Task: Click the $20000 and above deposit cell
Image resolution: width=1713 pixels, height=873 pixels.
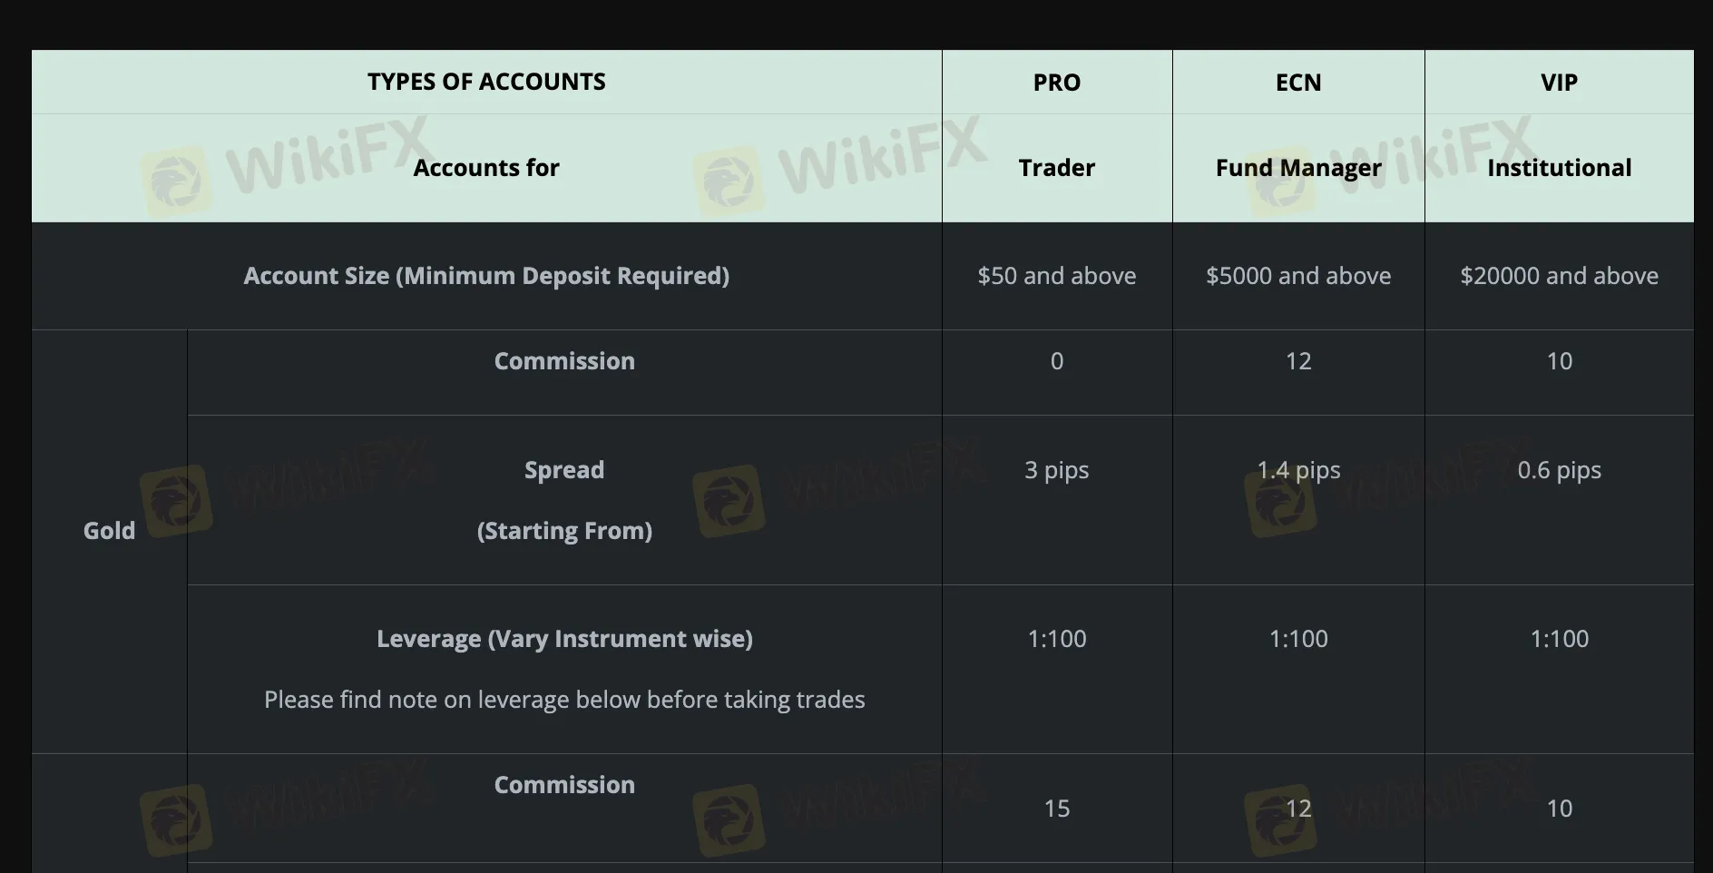Action: click(1559, 276)
